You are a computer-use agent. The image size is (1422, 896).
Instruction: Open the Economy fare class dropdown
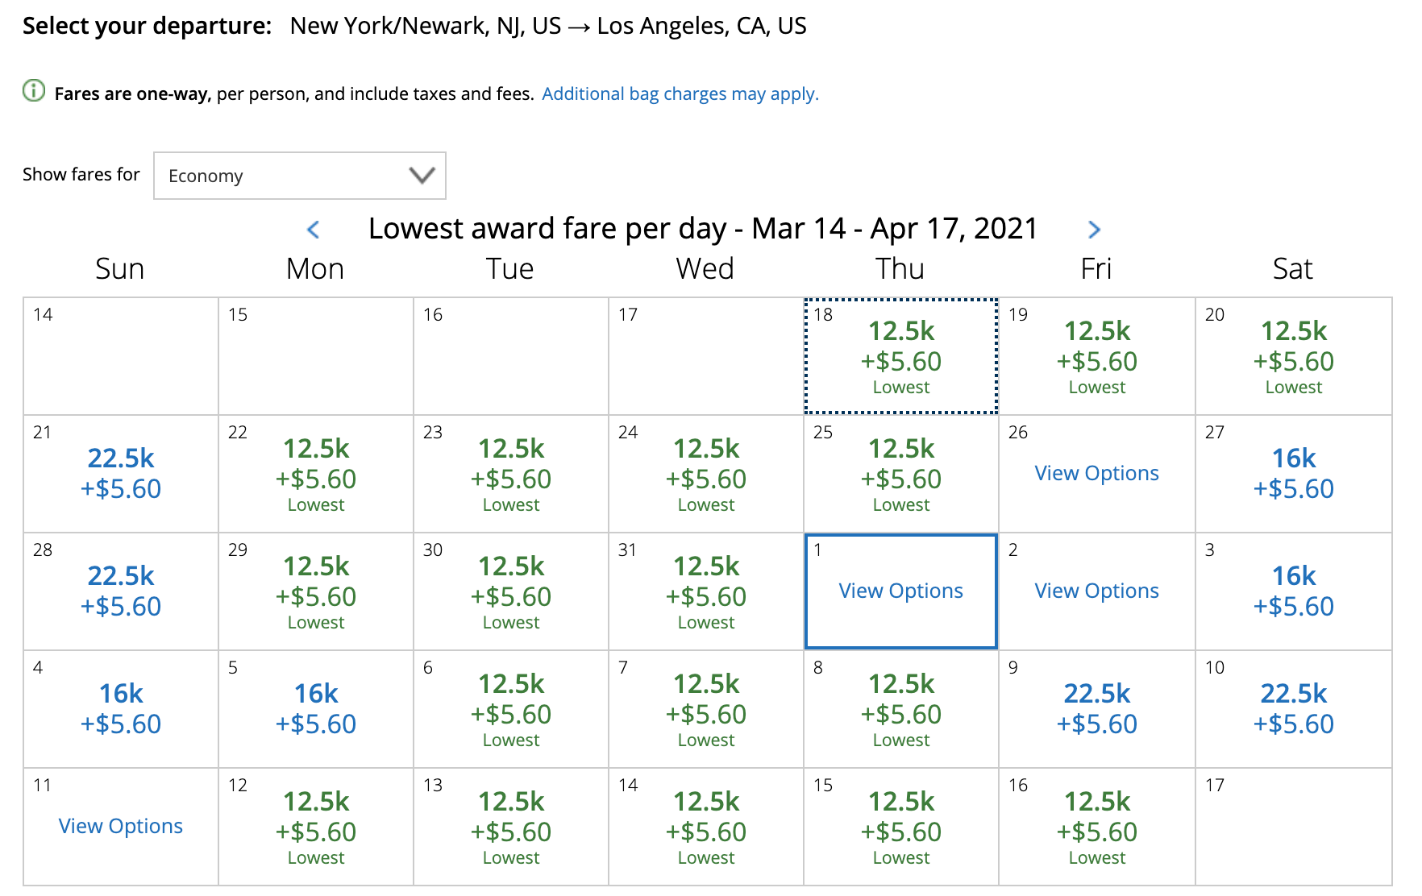coord(300,176)
